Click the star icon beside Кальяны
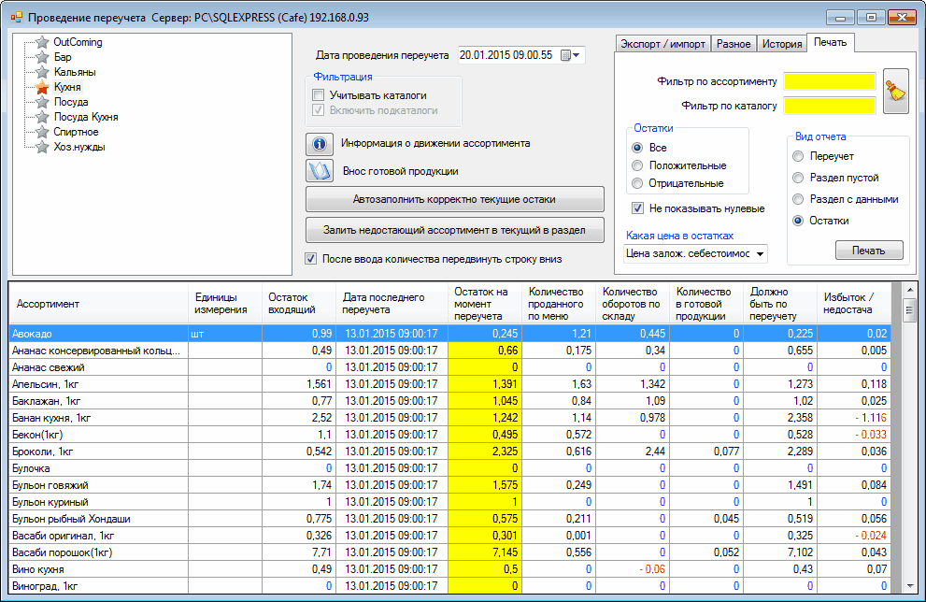926x602 pixels. [42, 72]
